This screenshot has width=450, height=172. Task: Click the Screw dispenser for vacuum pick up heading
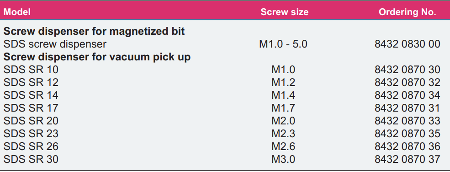97,57
